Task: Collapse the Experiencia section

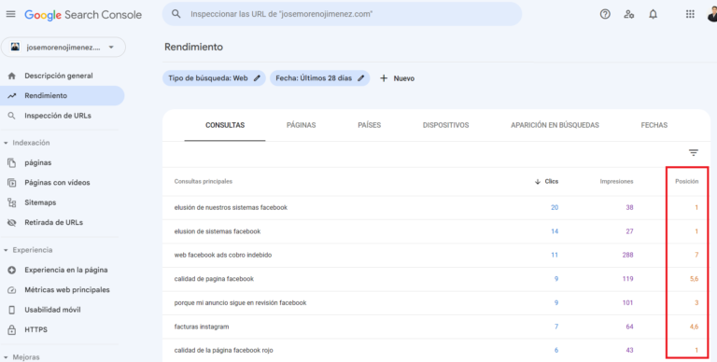Action: (x=6, y=250)
